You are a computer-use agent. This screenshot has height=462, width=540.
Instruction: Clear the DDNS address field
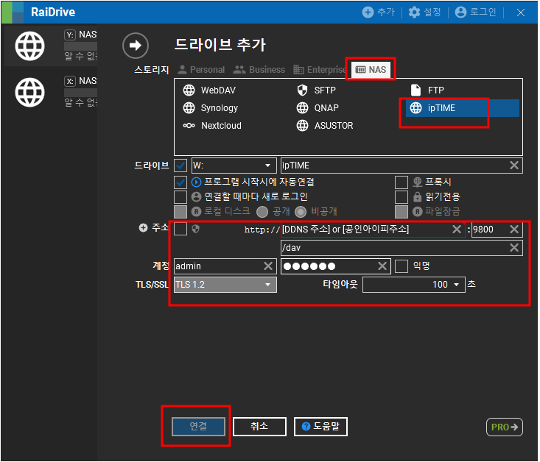457,230
